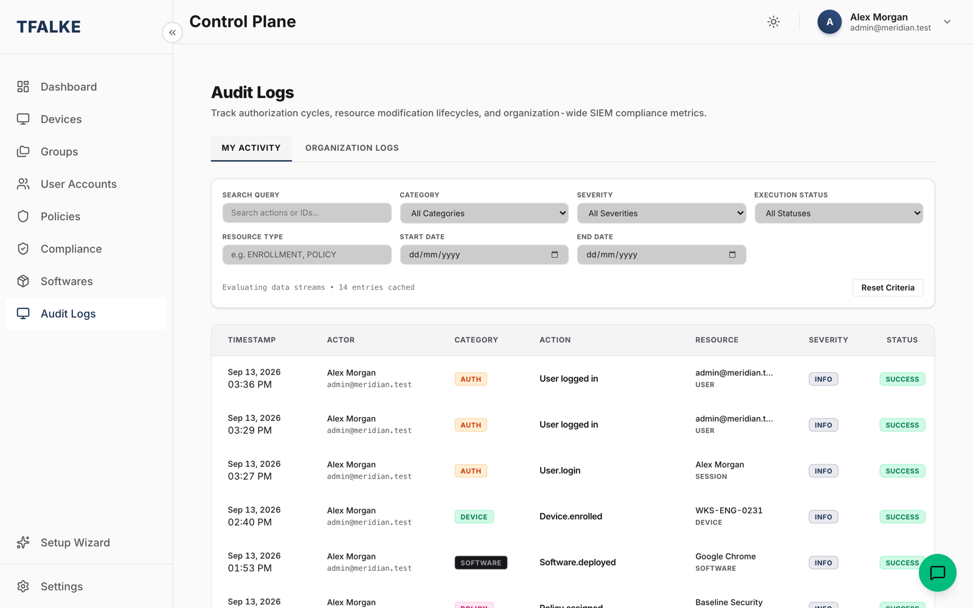Screen dimensions: 973x608
Task: Click the TFALKE logo
Action: point(49,27)
